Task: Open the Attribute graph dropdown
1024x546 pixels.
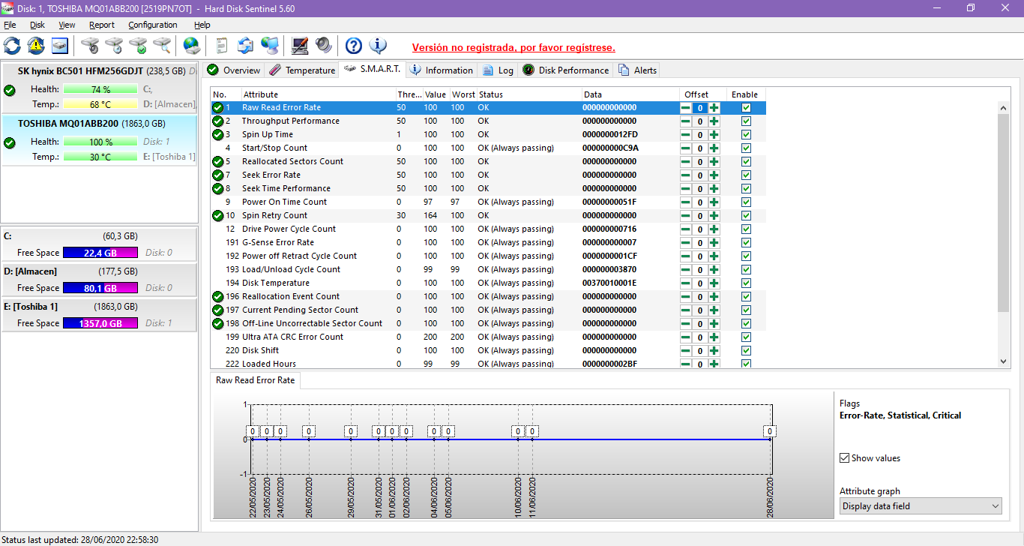Action: [921, 506]
